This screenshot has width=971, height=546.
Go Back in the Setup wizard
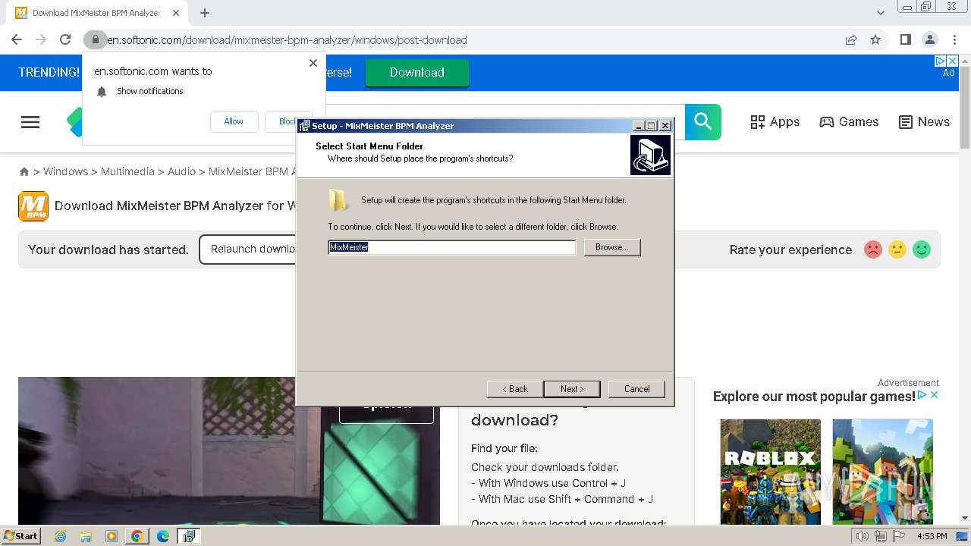(515, 389)
